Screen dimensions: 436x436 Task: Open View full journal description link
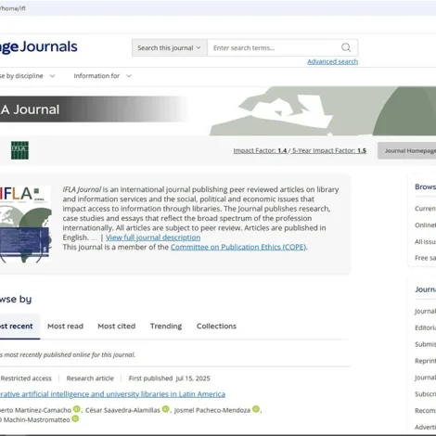coord(153,237)
